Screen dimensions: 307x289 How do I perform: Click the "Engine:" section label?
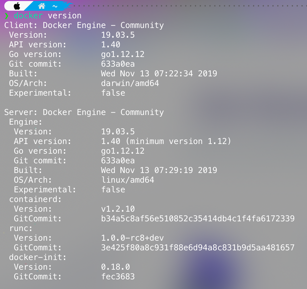tap(26, 122)
